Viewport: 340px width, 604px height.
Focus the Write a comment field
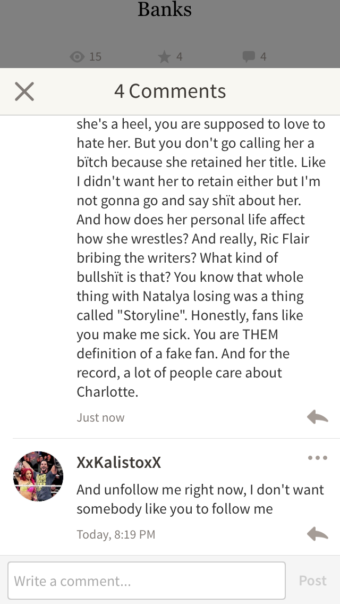click(x=147, y=581)
